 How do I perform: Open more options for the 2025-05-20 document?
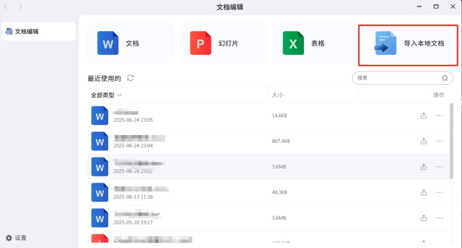point(440,218)
